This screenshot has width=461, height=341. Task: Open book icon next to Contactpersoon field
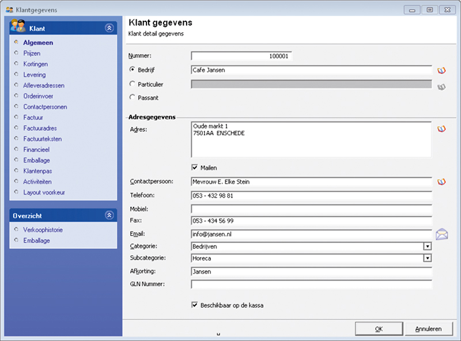point(441,182)
